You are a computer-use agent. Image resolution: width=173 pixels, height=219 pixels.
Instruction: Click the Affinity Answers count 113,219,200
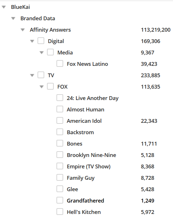pos(156,30)
